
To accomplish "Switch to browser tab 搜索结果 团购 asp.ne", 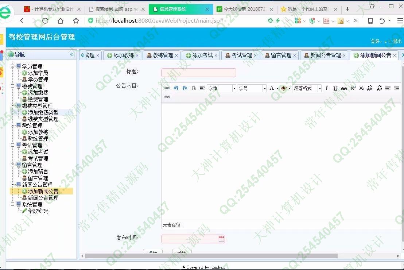I will coord(117,9).
